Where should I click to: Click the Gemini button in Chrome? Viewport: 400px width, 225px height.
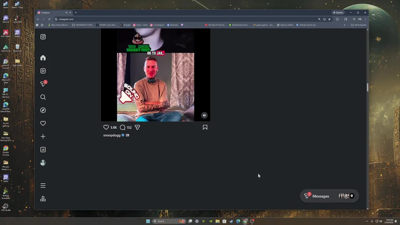click(x=338, y=12)
